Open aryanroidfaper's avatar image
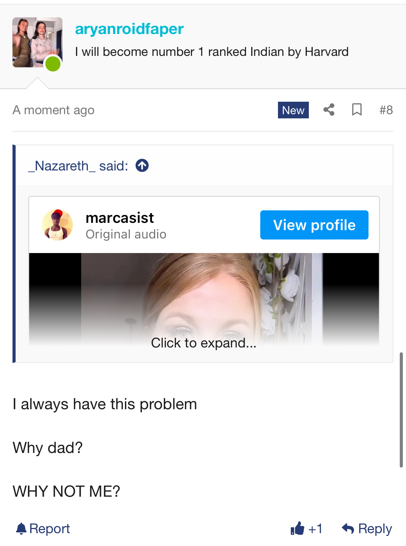The width and height of the screenshot is (406, 546). 37,42
